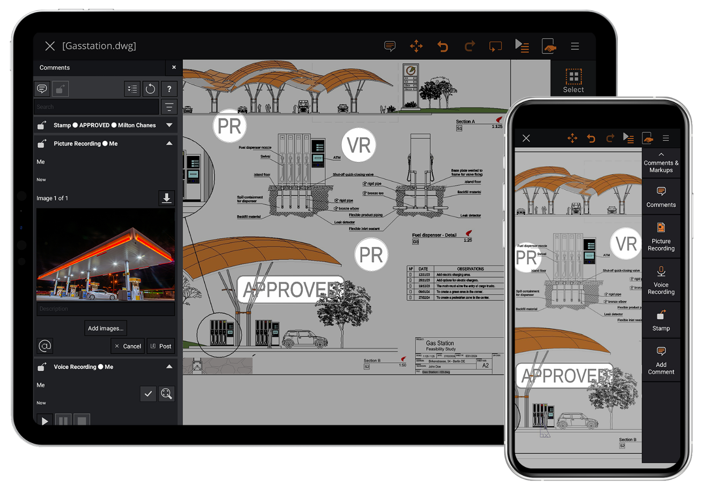The image size is (701, 489).
Task: Expand the Stamp APPROVED Milton Chanes comment
Action: tap(169, 125)
